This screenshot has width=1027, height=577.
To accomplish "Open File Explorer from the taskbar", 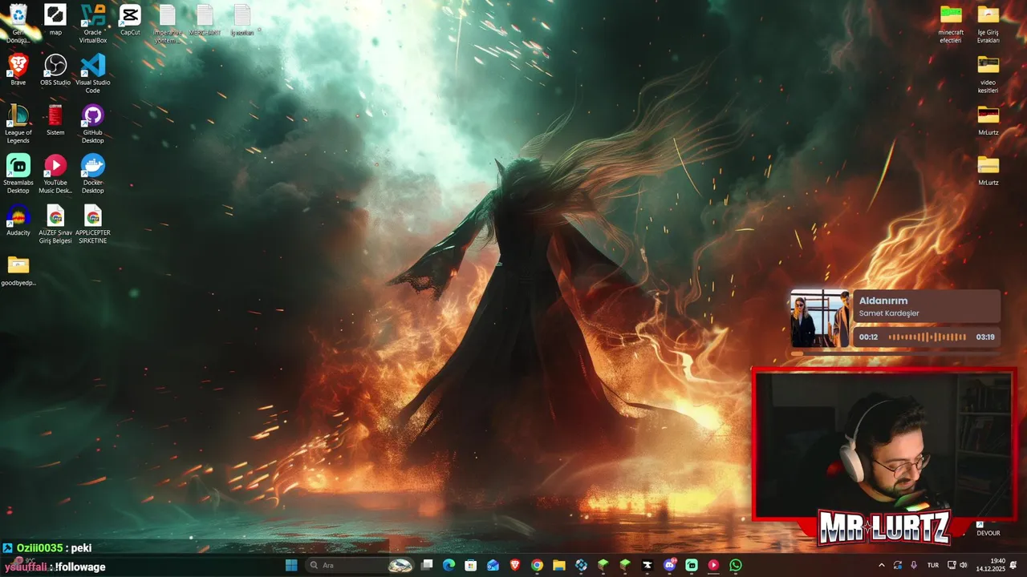I will point(559,565).
